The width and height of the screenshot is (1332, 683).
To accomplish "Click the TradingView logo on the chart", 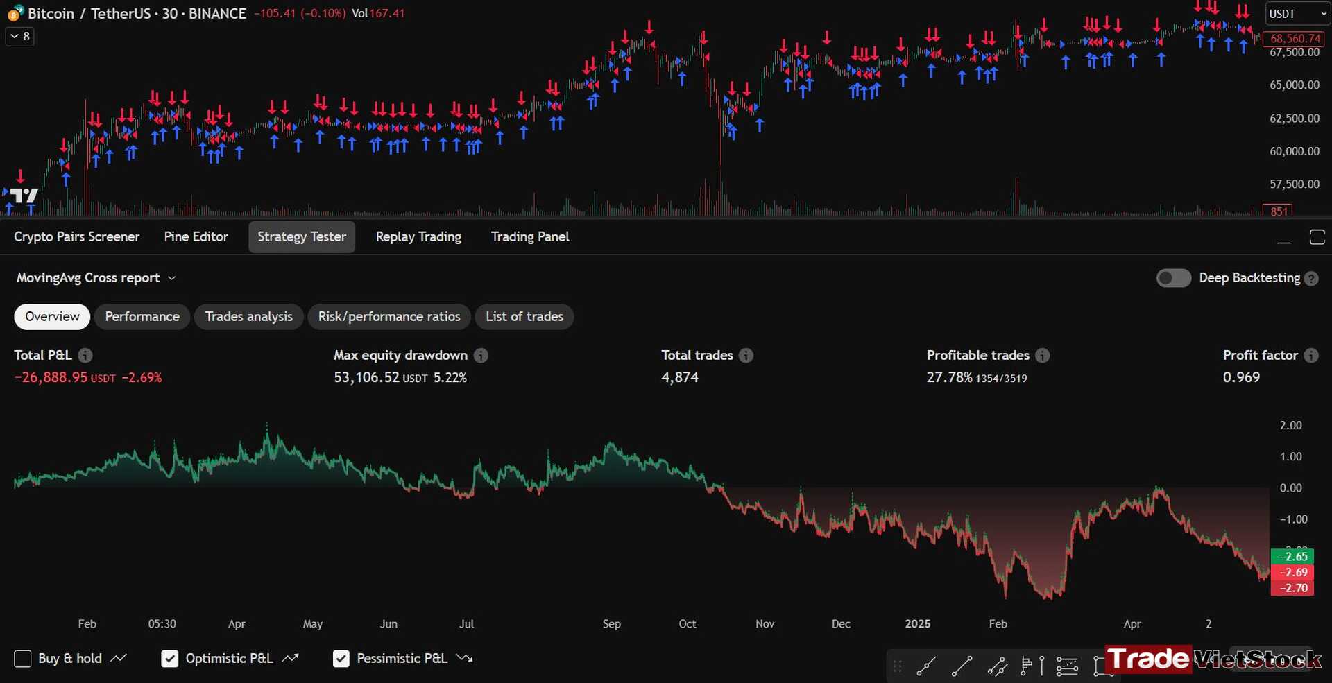I will tap(25, 196).
